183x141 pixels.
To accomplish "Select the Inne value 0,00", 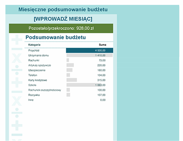I will point(103,100).
